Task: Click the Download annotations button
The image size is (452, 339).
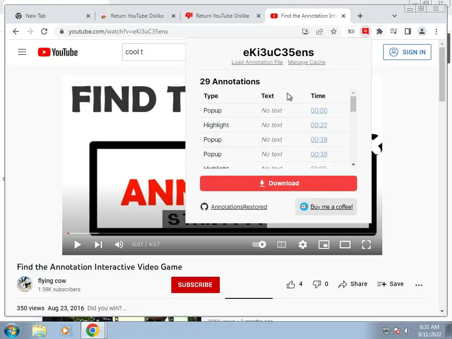Action: point(279,183)
